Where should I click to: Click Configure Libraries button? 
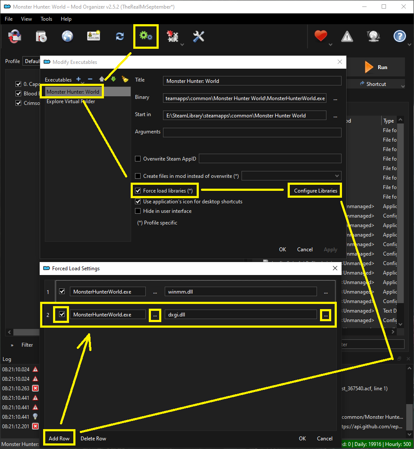(316, 191)
